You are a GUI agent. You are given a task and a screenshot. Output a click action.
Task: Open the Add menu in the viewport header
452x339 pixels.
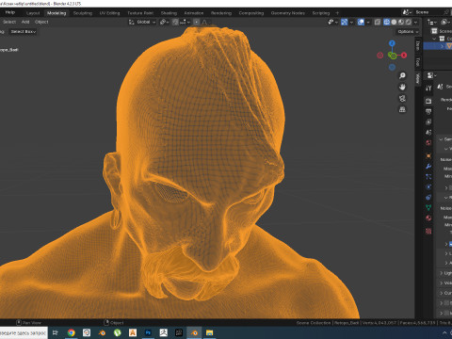coord(25,22)
